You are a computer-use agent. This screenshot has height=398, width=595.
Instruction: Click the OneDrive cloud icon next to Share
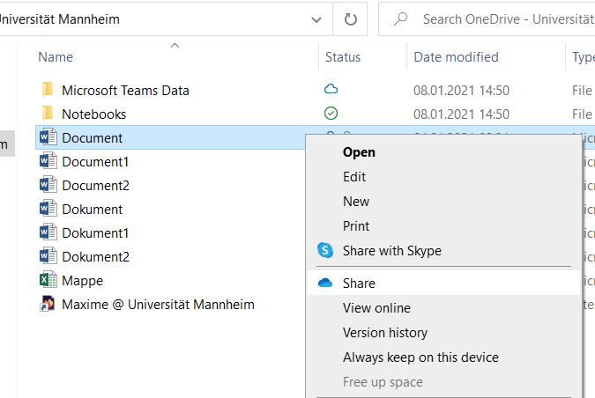(325, 283)
